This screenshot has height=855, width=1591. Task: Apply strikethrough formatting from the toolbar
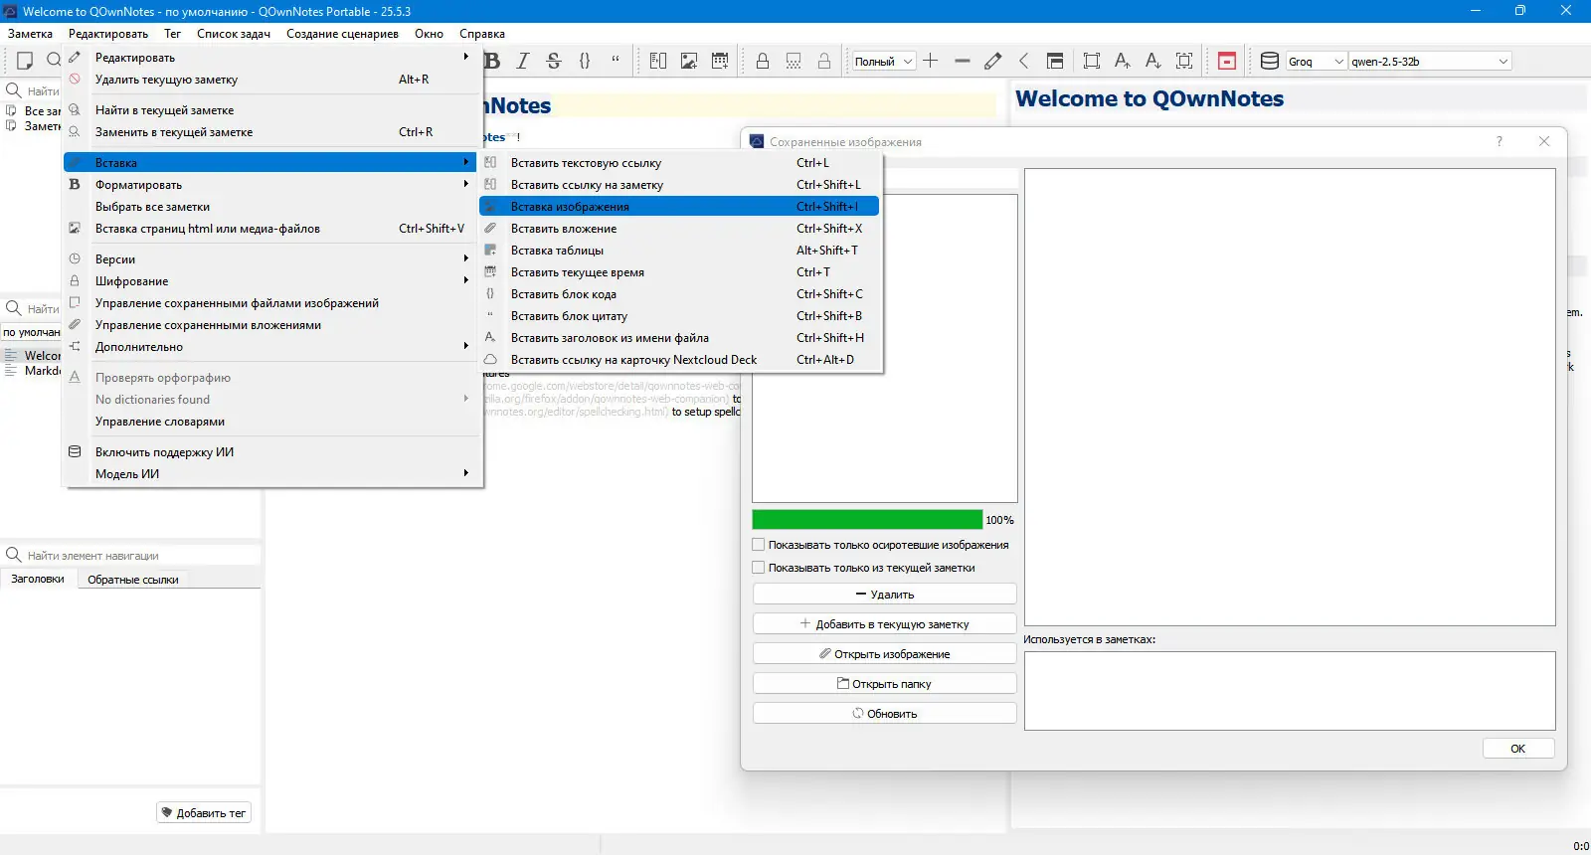(554, 61)
